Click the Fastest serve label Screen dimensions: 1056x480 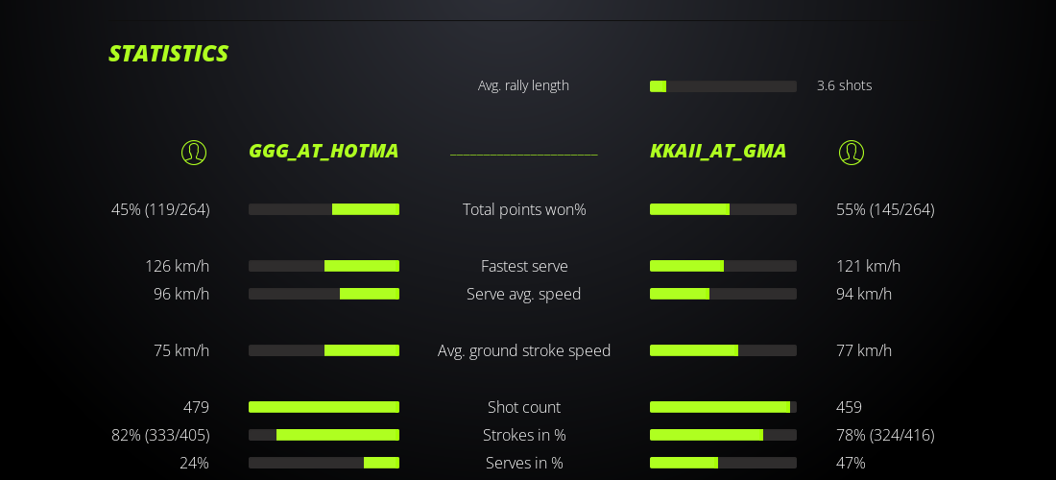pos(524,266)
